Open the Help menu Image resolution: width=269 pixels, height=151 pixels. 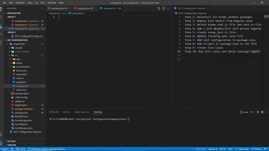[x=61, y=3]
